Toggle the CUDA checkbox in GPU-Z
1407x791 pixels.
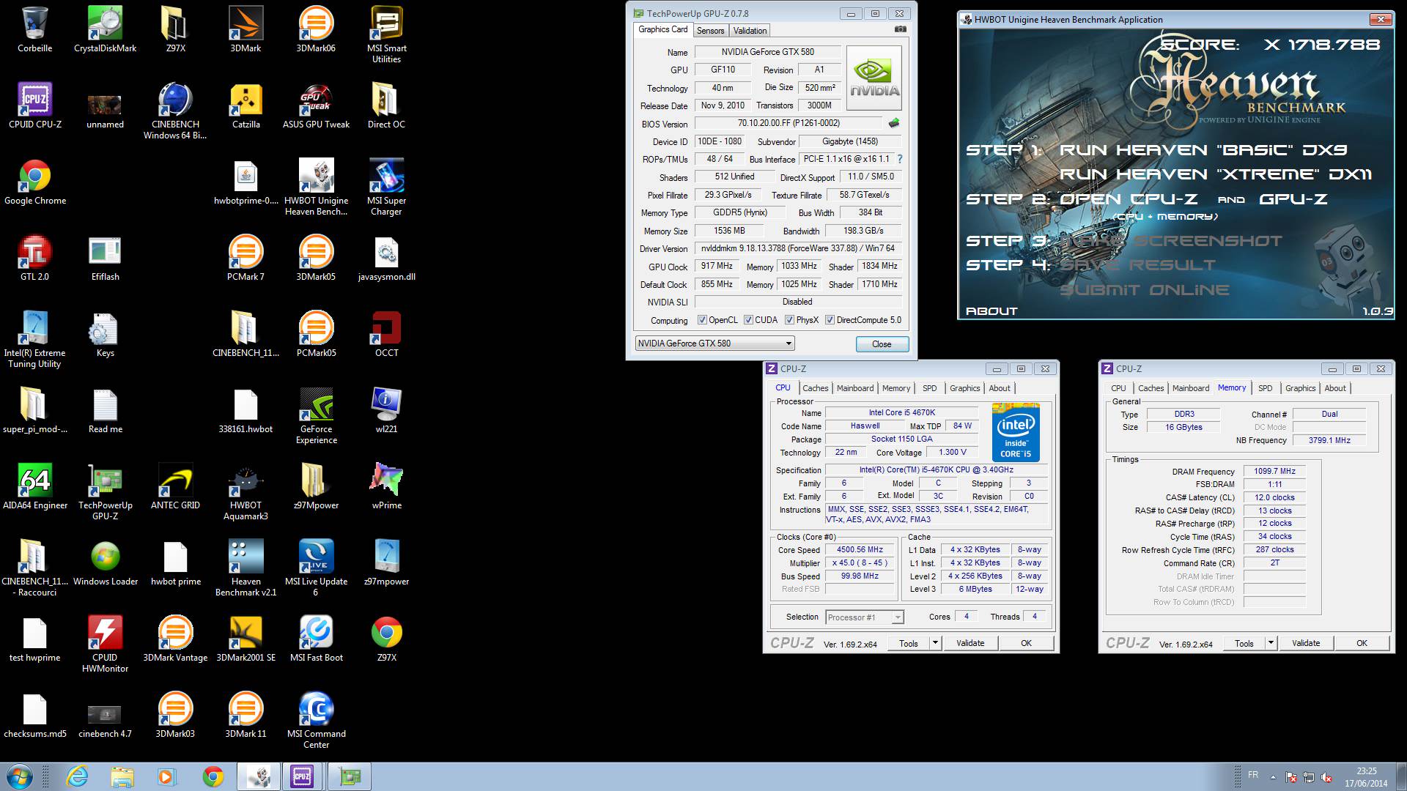pyautogui.click(x=748, y=320)
